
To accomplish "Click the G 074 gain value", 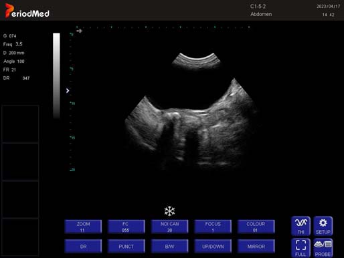I will point(10,36).
